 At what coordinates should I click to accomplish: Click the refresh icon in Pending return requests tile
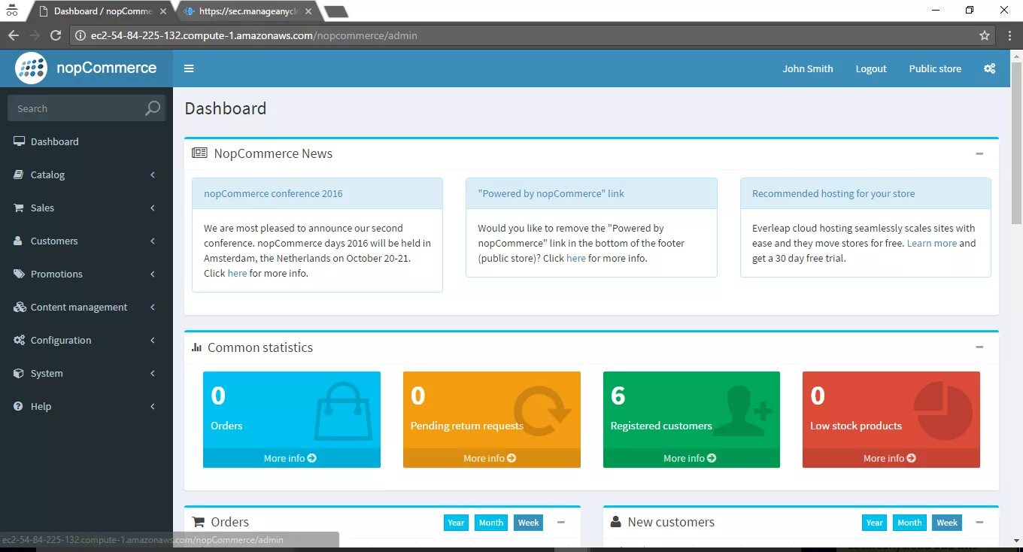(542, 411)
